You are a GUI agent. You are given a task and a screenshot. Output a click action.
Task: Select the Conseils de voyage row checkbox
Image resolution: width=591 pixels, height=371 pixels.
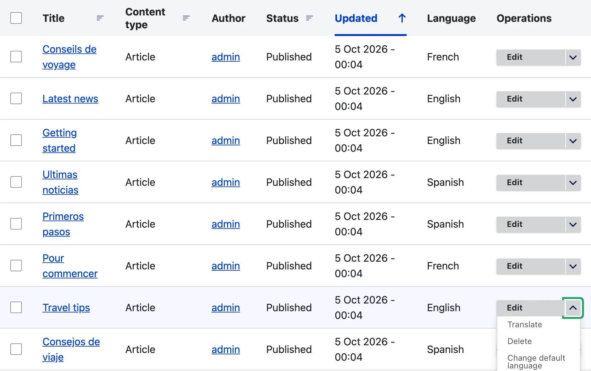[x=16, y=57]
